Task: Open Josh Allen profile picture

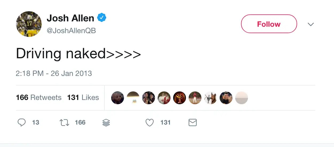Action: click(x=29, y=24)
